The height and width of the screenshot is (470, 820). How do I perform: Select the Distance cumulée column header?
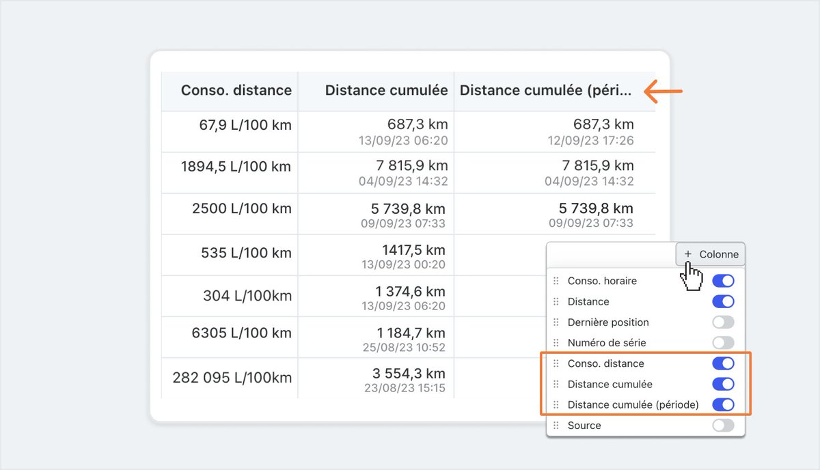click(x=376, y=91)
